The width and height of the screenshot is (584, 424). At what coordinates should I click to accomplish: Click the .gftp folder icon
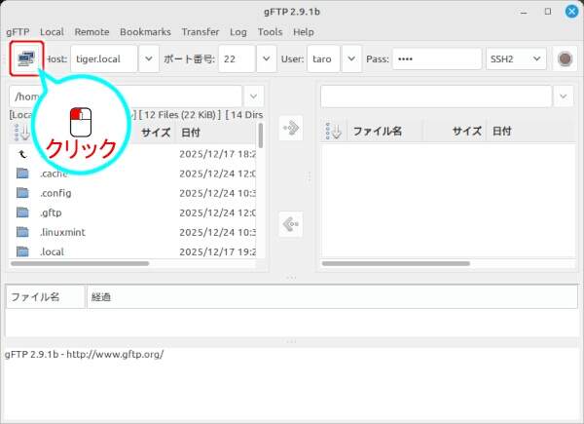tap(22, 212)
